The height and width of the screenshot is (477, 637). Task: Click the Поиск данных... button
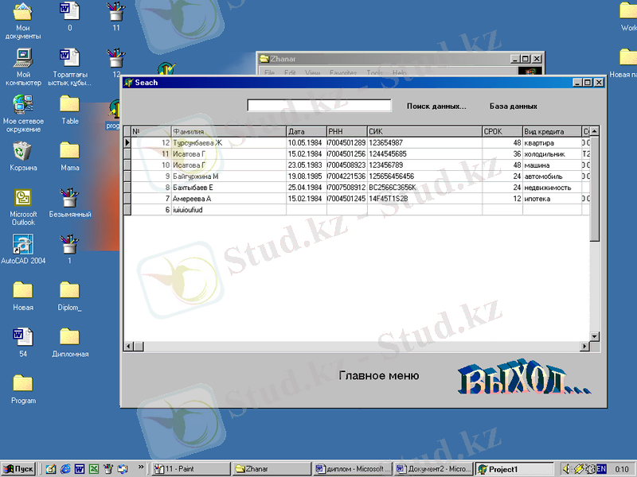pos(436,107)
